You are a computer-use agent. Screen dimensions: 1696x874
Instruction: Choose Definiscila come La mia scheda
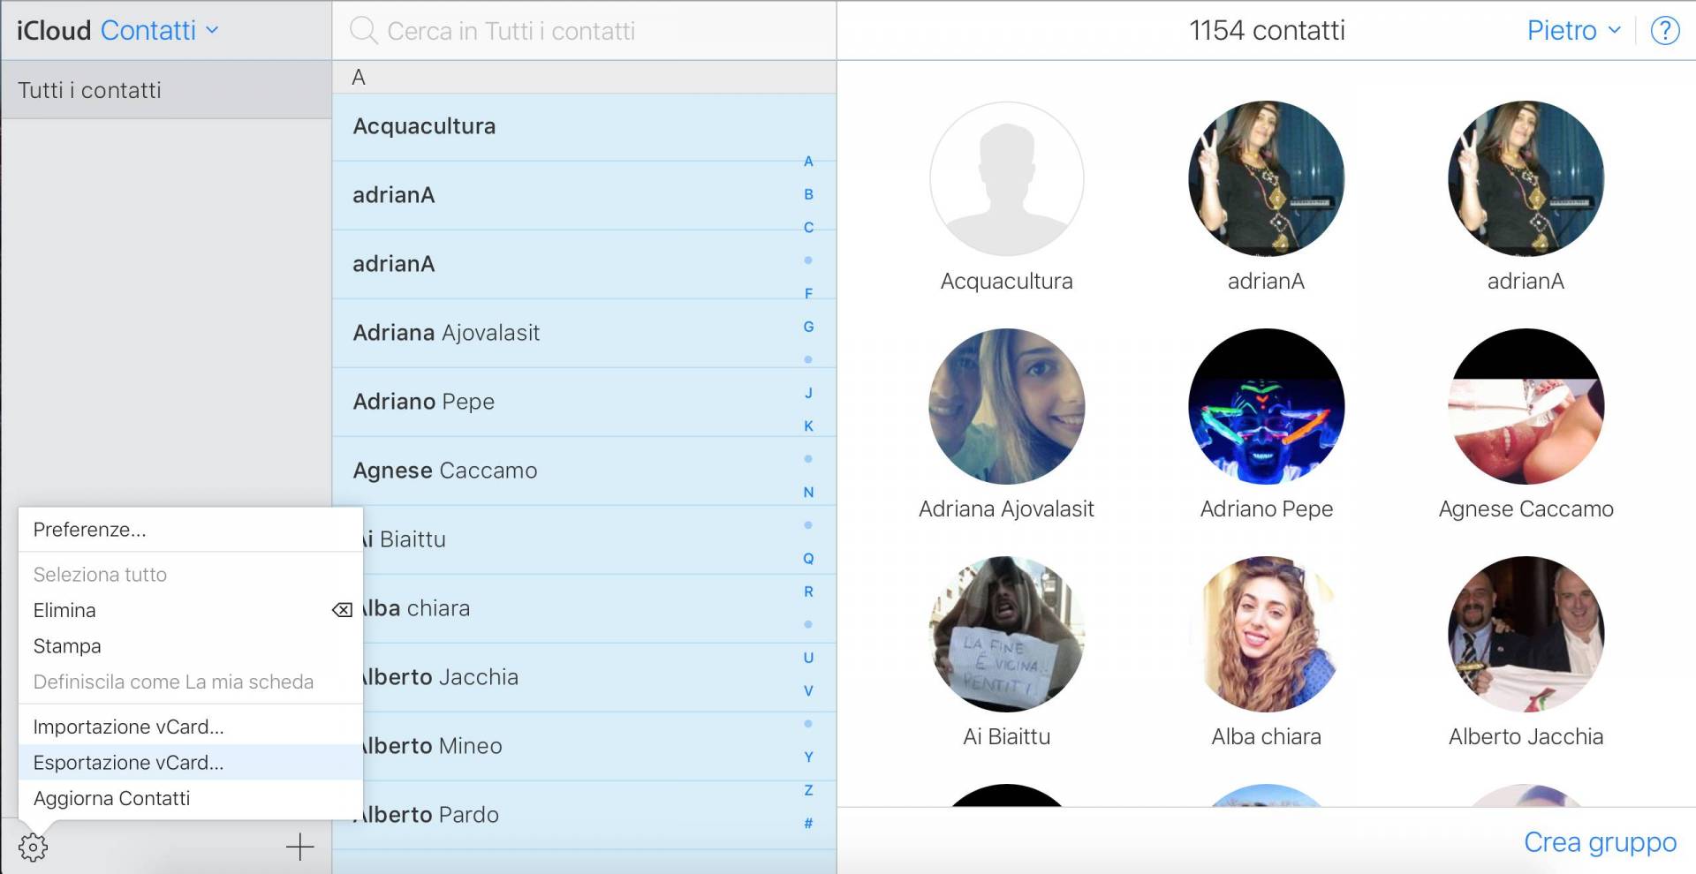tap(191, 682)
